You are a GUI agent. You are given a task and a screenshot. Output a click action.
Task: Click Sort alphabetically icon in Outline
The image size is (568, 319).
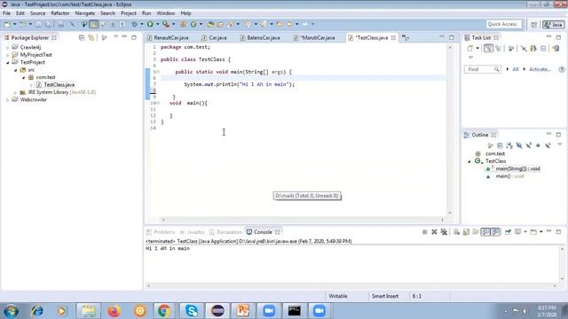(x=509, y=145)
